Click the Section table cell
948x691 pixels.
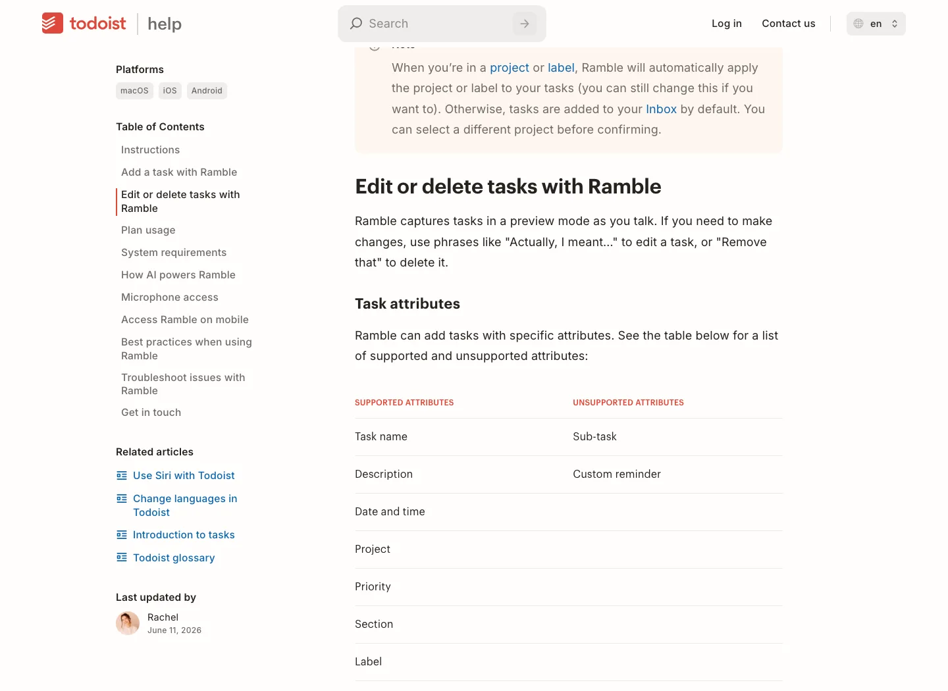click(x=374, y=624)
